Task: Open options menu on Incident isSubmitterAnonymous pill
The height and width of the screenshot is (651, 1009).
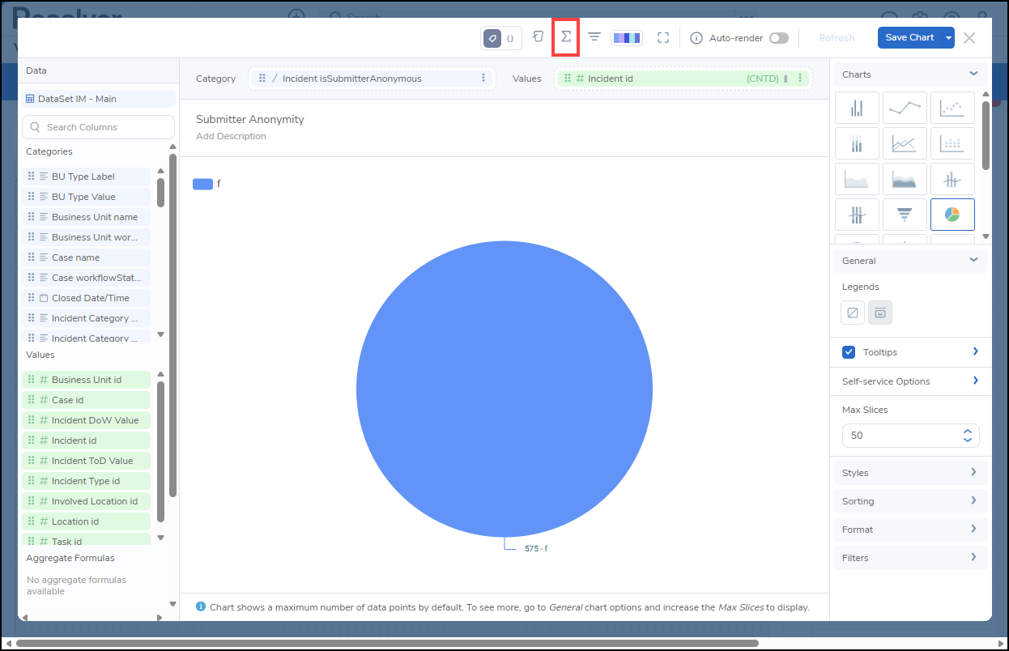Action: (x=483, y=79)
